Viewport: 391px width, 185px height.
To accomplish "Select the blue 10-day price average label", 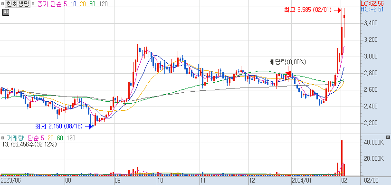I will [x=74, y=4].
